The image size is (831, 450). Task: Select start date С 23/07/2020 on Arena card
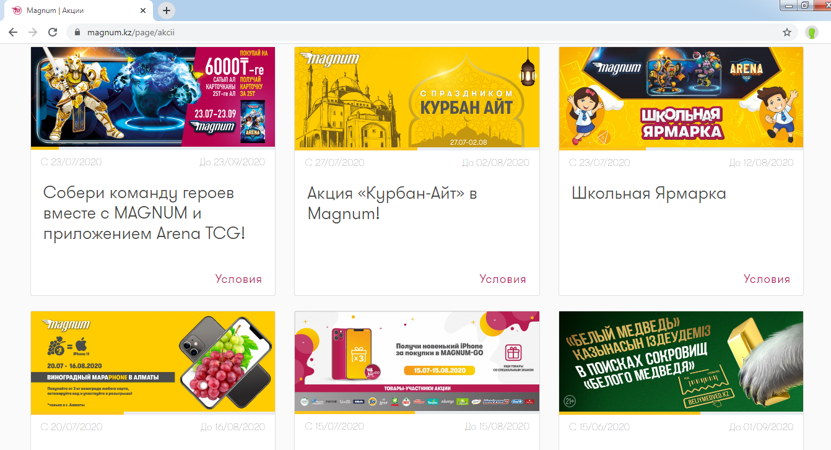coord(71,162)
